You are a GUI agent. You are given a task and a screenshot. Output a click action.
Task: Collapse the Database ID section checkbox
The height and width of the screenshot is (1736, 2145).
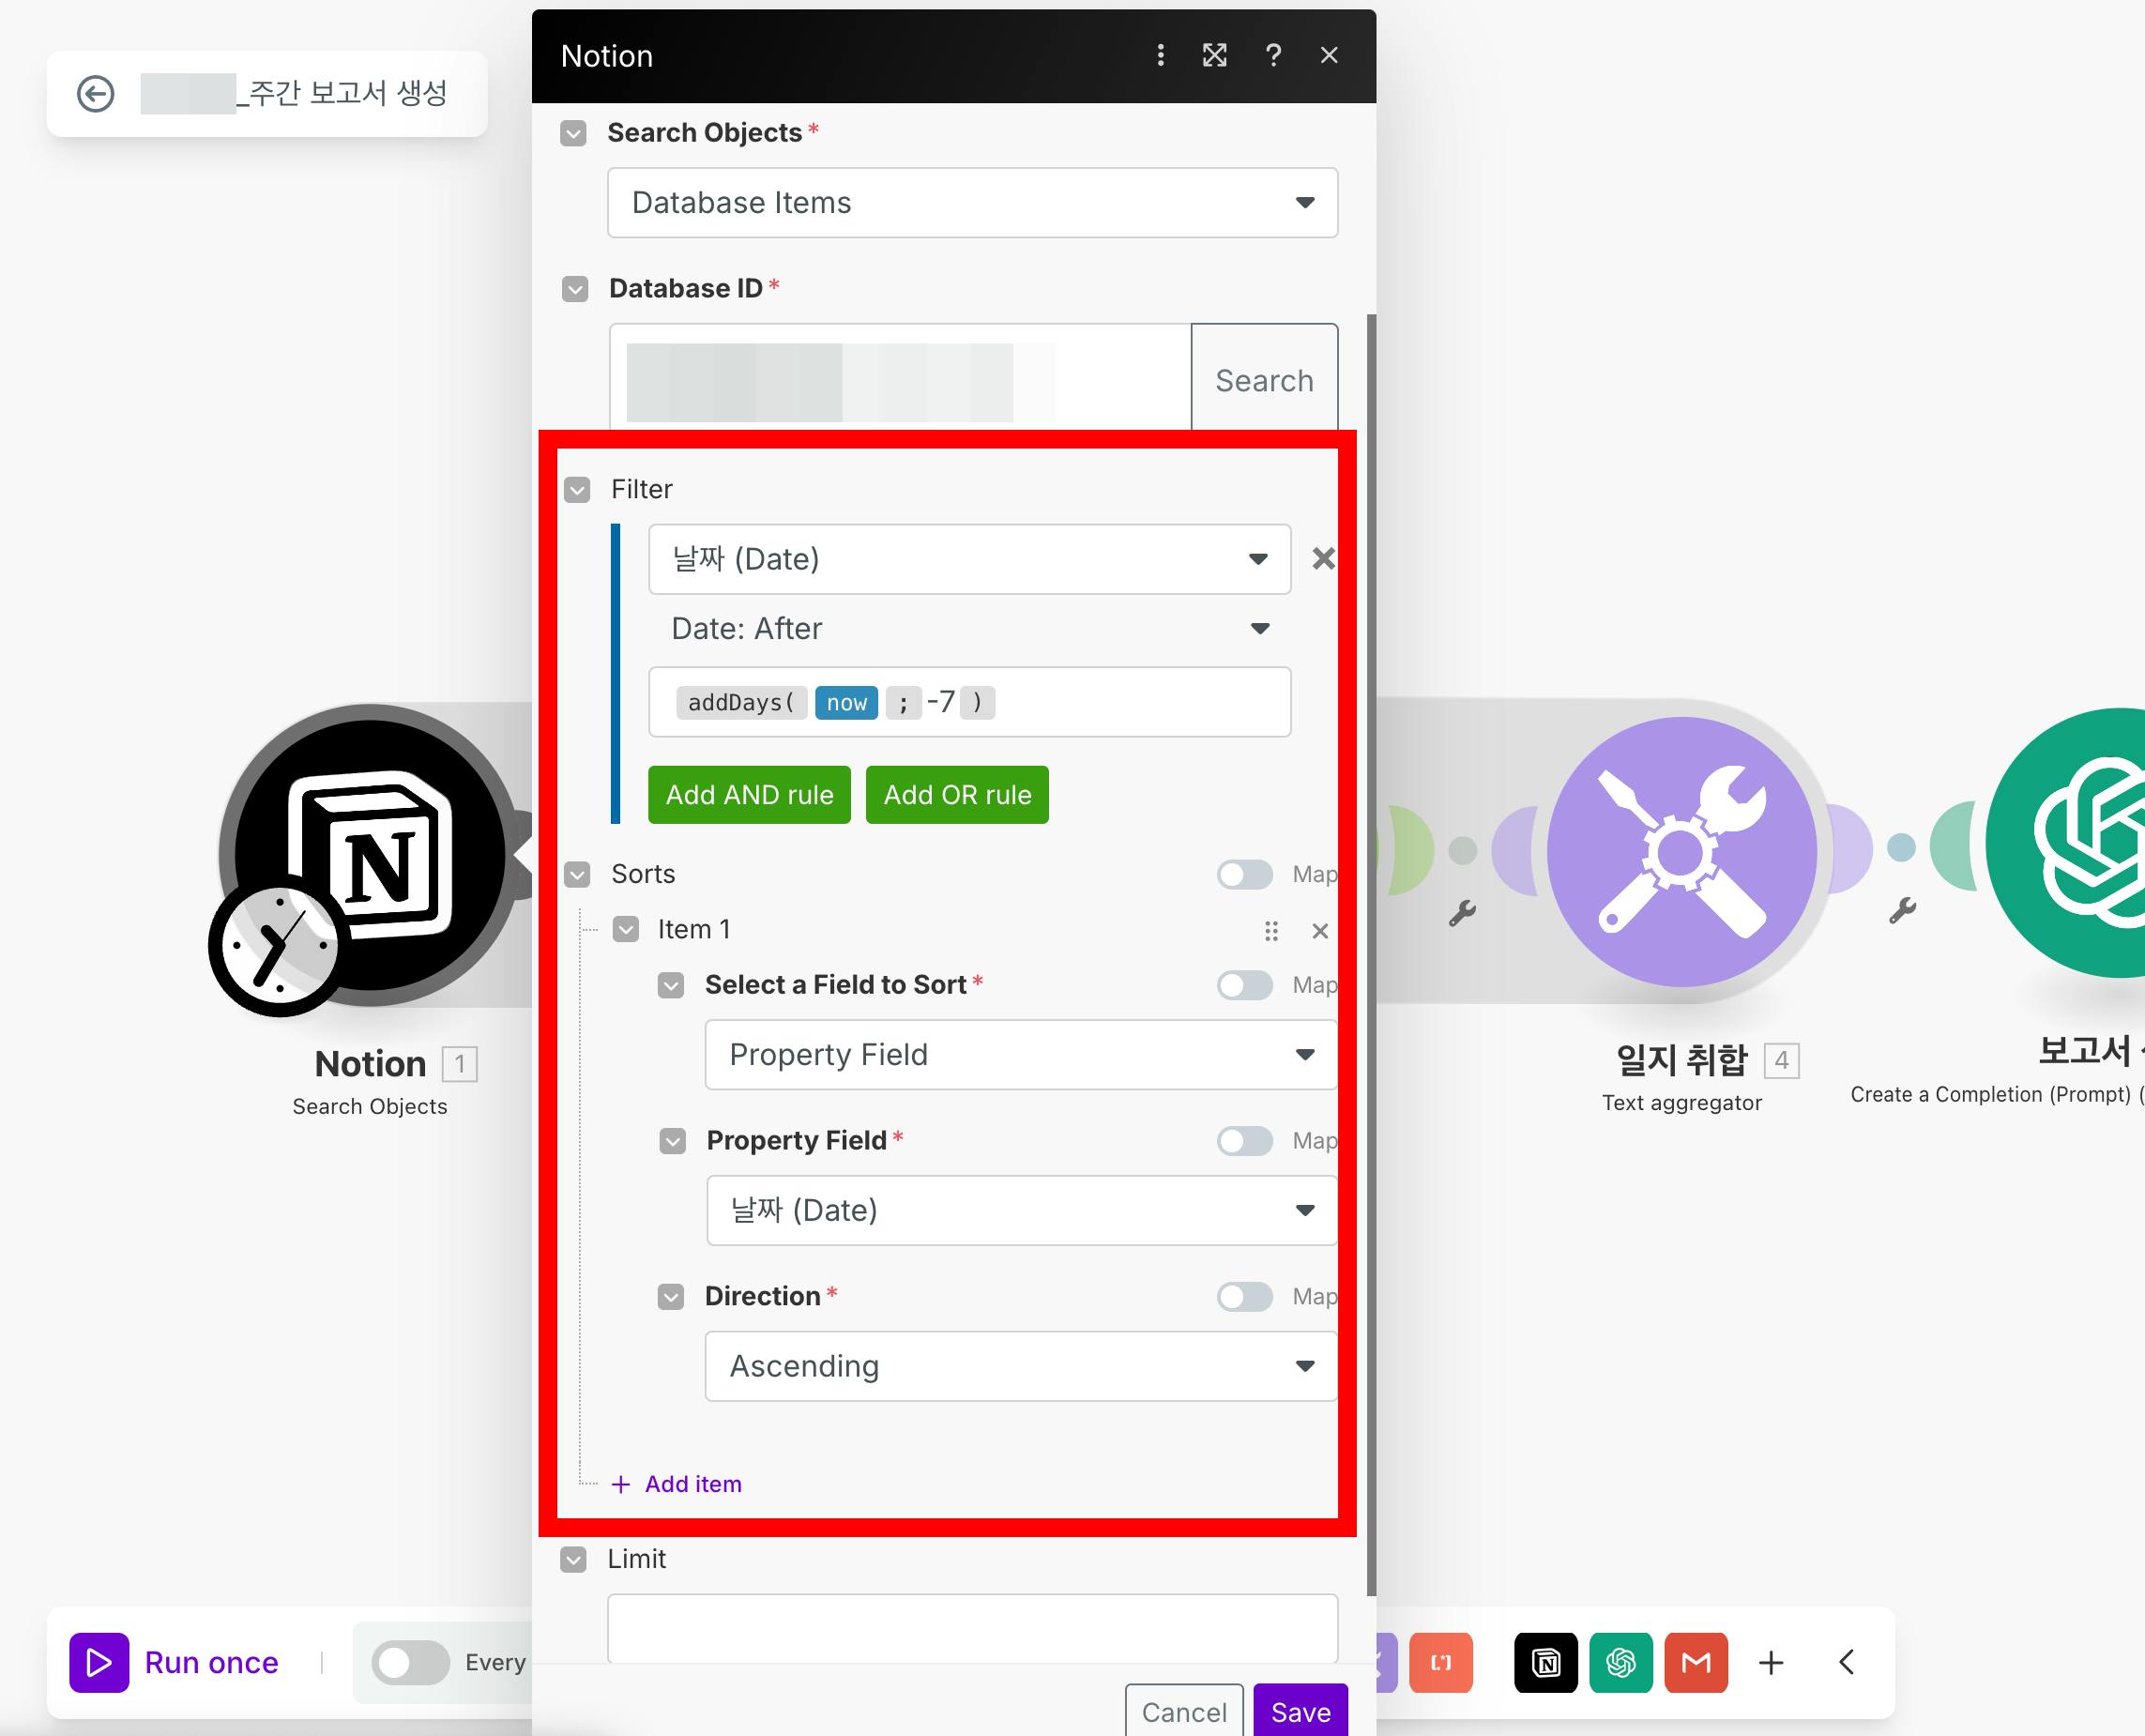[575, 289]
